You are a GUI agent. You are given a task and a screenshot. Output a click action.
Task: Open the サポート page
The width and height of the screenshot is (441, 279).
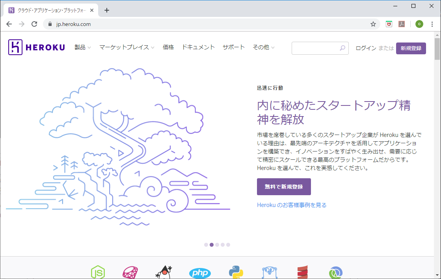coord(234,47)
